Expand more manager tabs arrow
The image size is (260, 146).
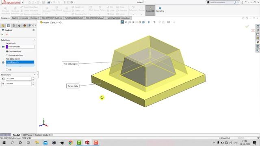coord(35,26)
